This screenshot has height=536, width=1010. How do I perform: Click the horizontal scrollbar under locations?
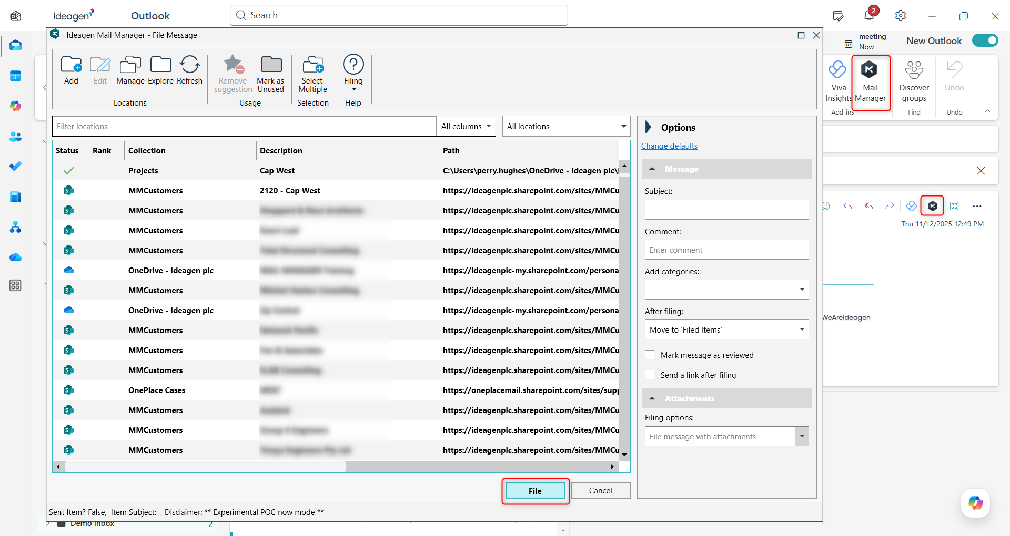coord(205,467)
